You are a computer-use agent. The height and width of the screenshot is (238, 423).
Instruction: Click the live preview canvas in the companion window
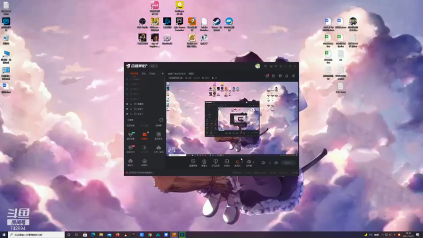[232, 119]
